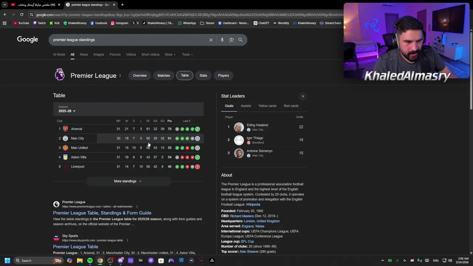Open OBS Studio from the taskbar
This screenshot has width=473, height=266.
pos(110,260)
